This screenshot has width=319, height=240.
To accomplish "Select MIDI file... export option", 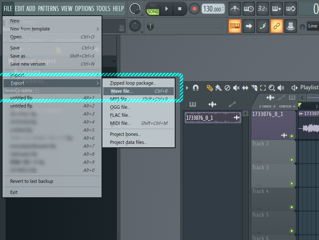I will (x=138, y=123).
